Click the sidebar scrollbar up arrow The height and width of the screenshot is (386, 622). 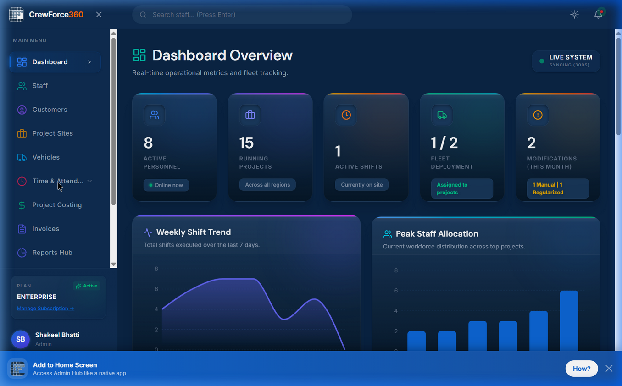[x=114, y=33]
